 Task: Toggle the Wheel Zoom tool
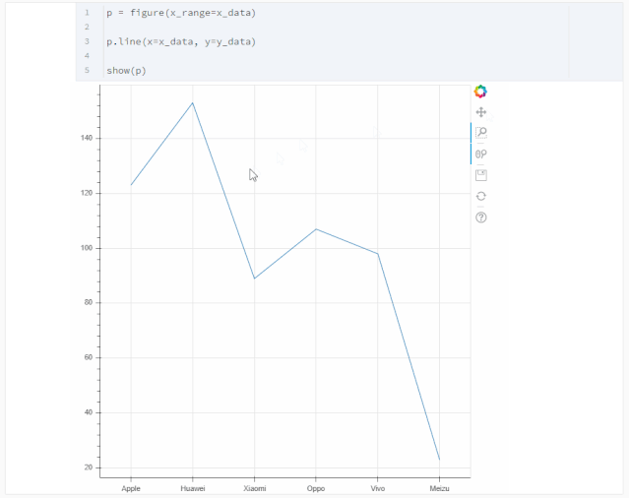pyautogui.click(x=480, y=154)
